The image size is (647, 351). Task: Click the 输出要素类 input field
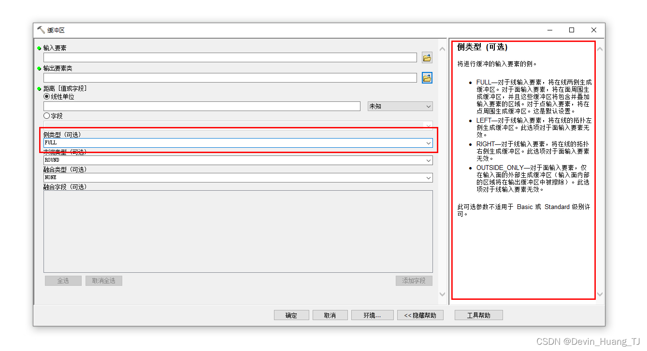(230, 78)
